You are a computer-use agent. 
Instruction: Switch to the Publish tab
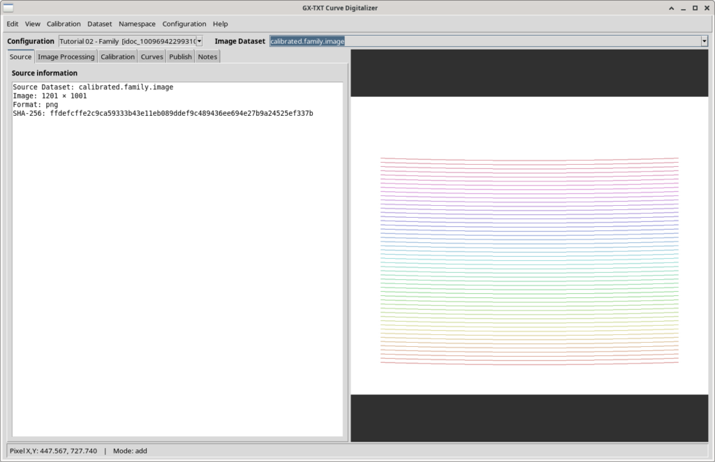coord(181,57)
